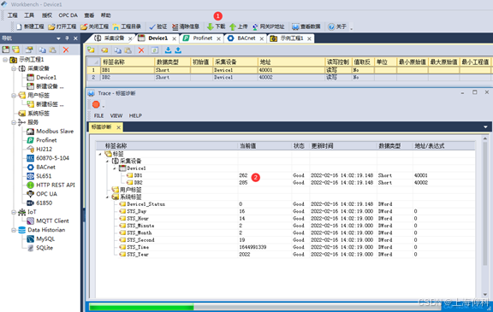Click the red record button in Trace window

[96, 104]
